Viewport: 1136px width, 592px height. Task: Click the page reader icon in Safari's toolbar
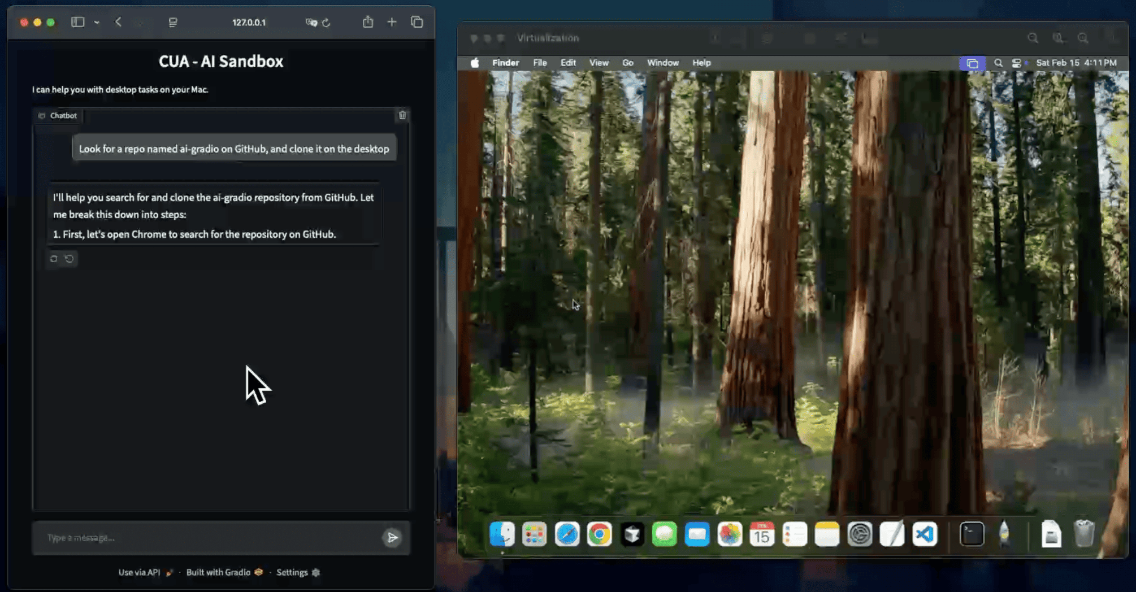click(x=173, y=22)
